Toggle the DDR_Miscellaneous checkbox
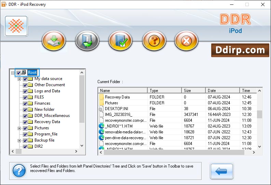 pyautogui.click(x=25, y=116)
